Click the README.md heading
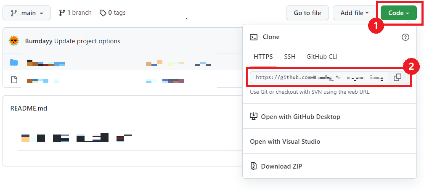The image size is (424, 190). point(29,108)
